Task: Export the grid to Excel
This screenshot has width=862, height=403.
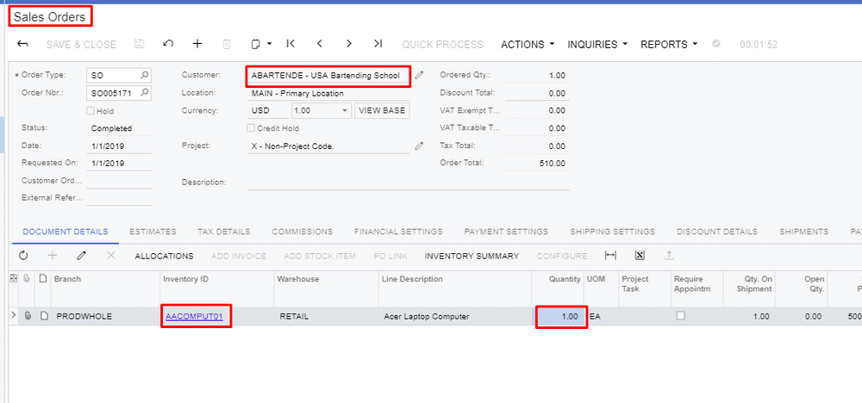Action: pos(640,256)
